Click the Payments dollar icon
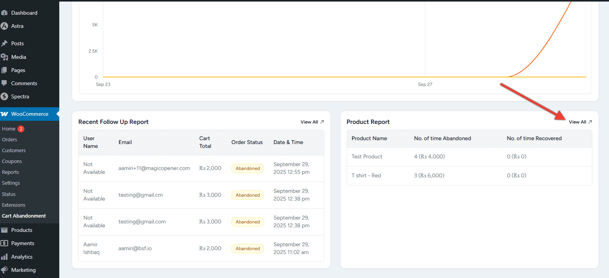Viewport: 609px width, 278px height. 4,243
